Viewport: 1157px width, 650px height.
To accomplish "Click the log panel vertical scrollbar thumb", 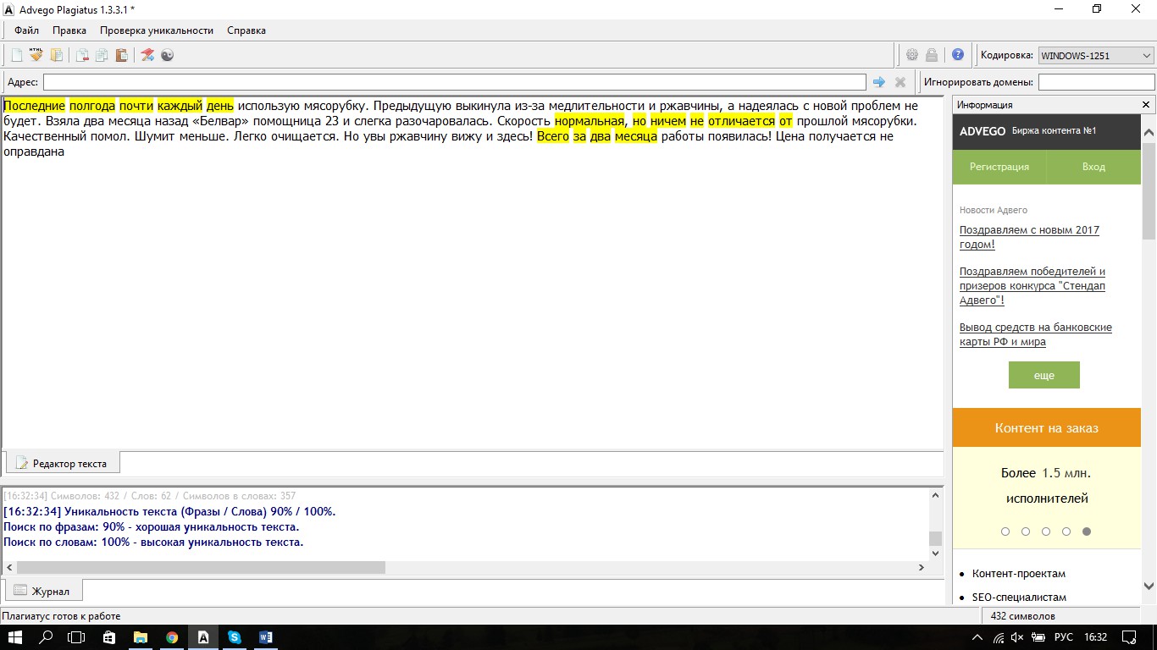I will point(935,538).
